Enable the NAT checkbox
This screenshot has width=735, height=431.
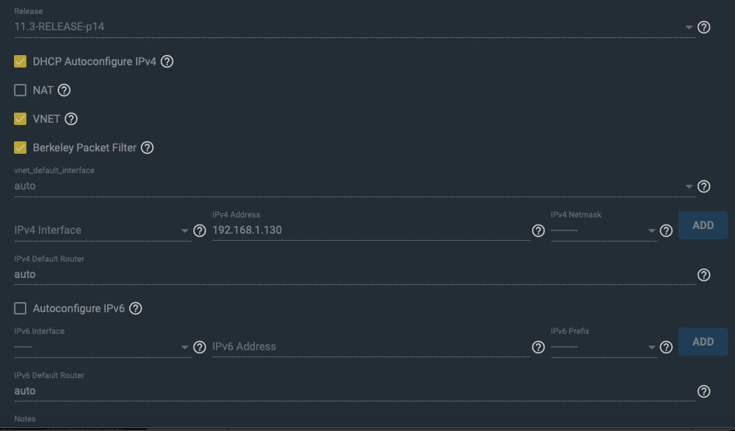point(20,90)
